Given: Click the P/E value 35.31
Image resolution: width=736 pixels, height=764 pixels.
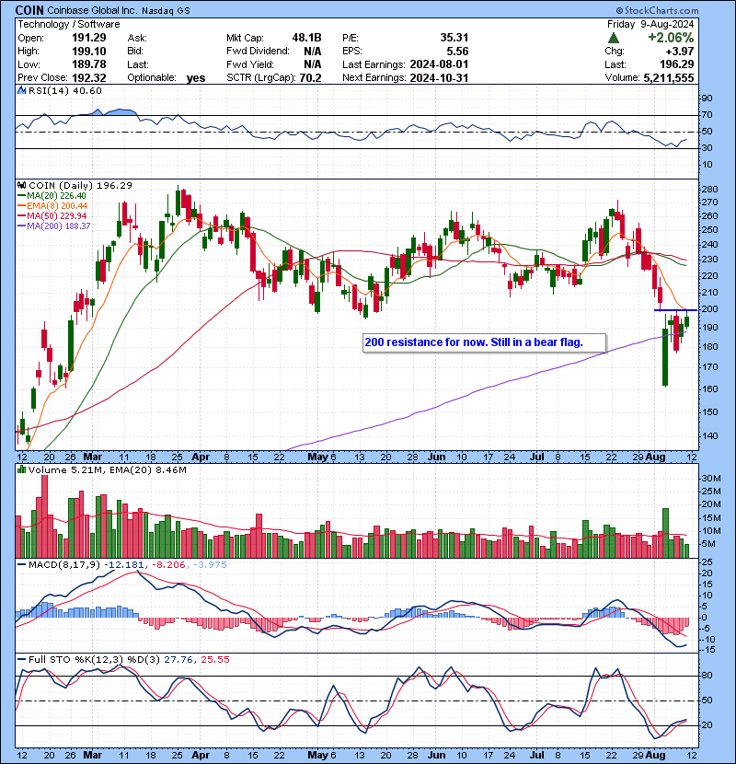Looking at the screenshot, I should tap(454, 38).
